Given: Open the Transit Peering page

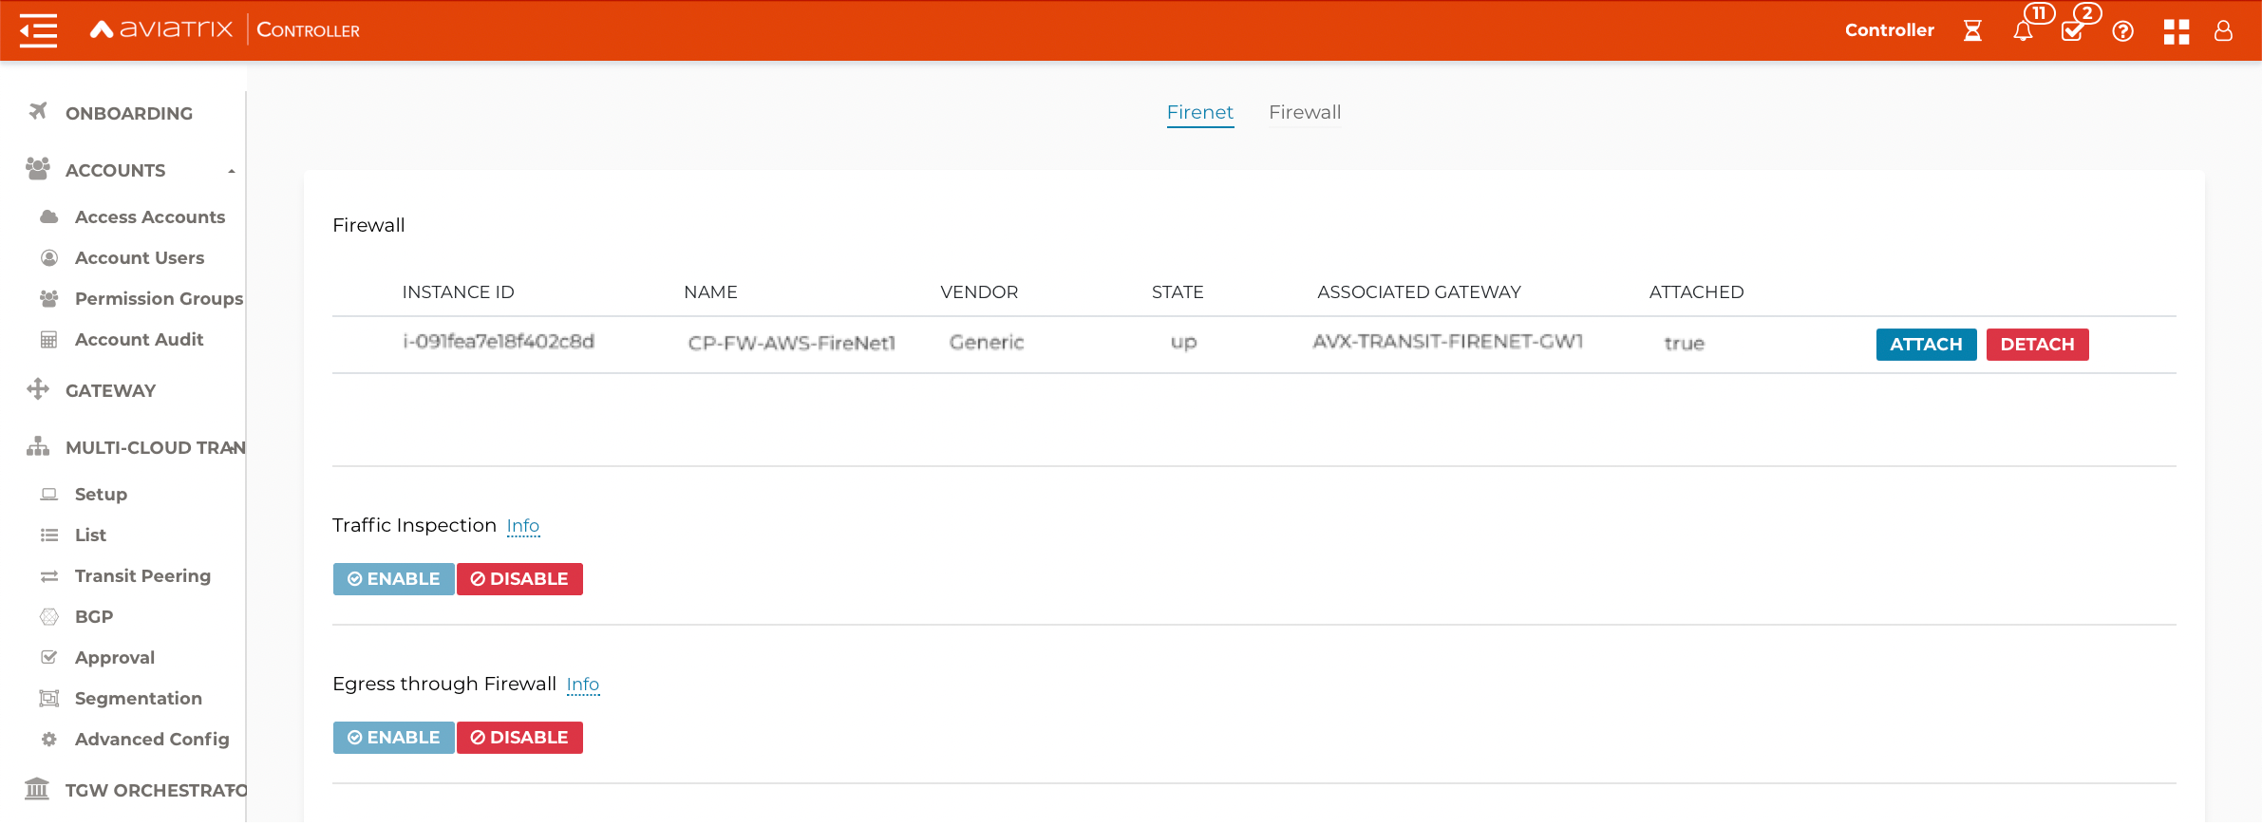Looking at the screenshot, I should [x=142, y=575].
